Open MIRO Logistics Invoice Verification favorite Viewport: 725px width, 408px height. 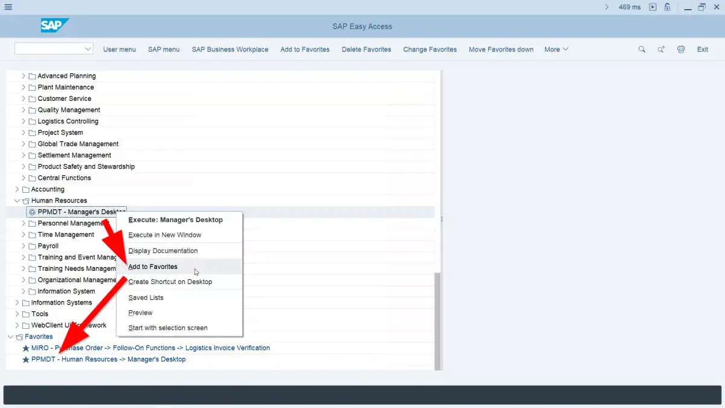point(150,348)
